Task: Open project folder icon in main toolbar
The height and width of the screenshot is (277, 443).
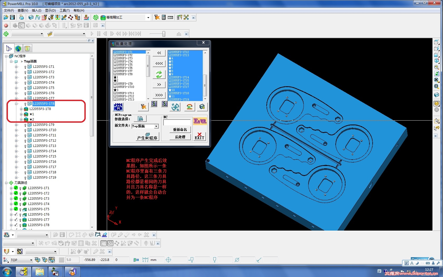Action: [6, 17]
